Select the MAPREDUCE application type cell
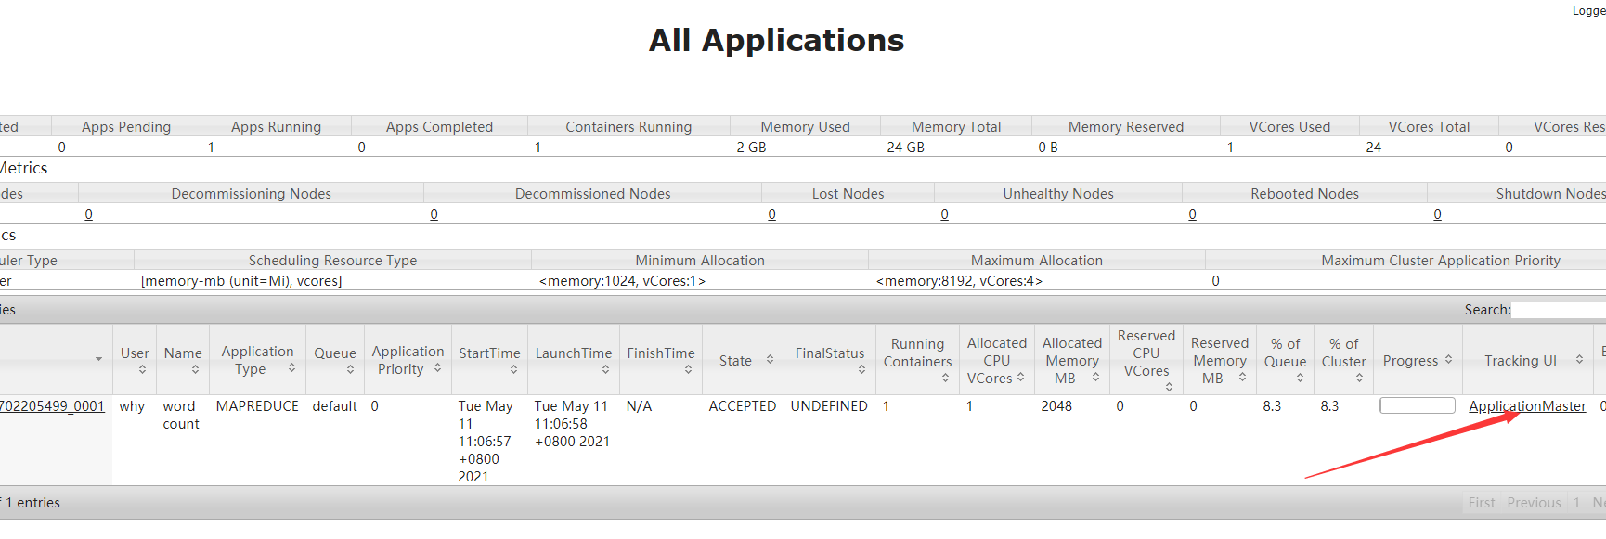This screenshot has width=1606, height=539. pos(257,406)
